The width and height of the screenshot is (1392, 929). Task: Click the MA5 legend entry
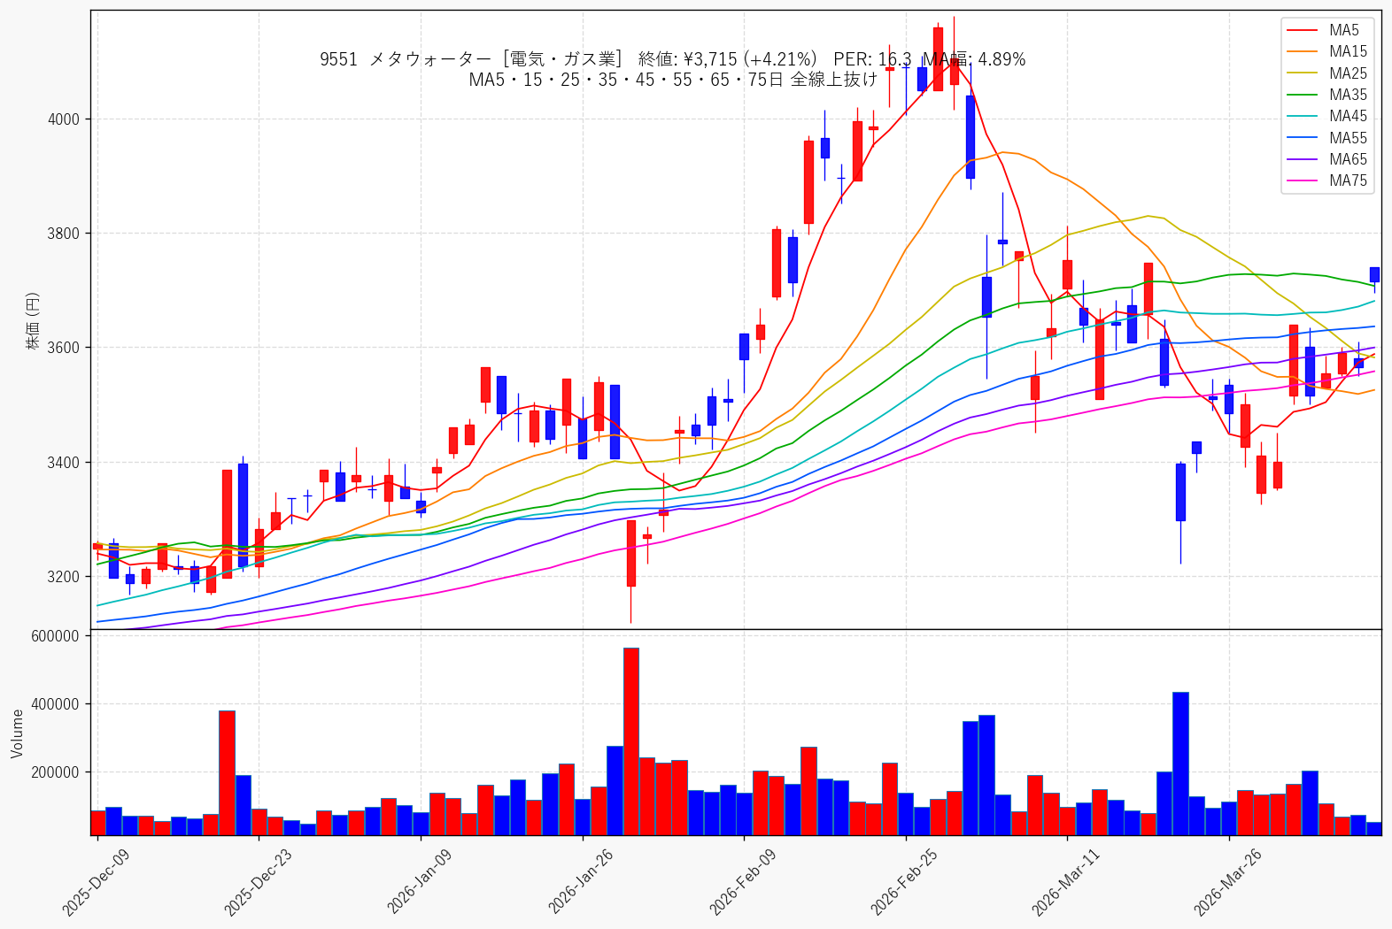[1326, 30]
